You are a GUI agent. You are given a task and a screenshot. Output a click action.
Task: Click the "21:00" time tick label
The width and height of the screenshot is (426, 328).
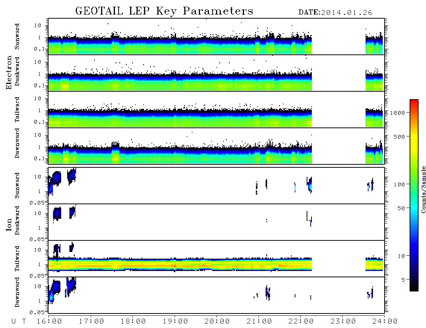pos(259,322)
